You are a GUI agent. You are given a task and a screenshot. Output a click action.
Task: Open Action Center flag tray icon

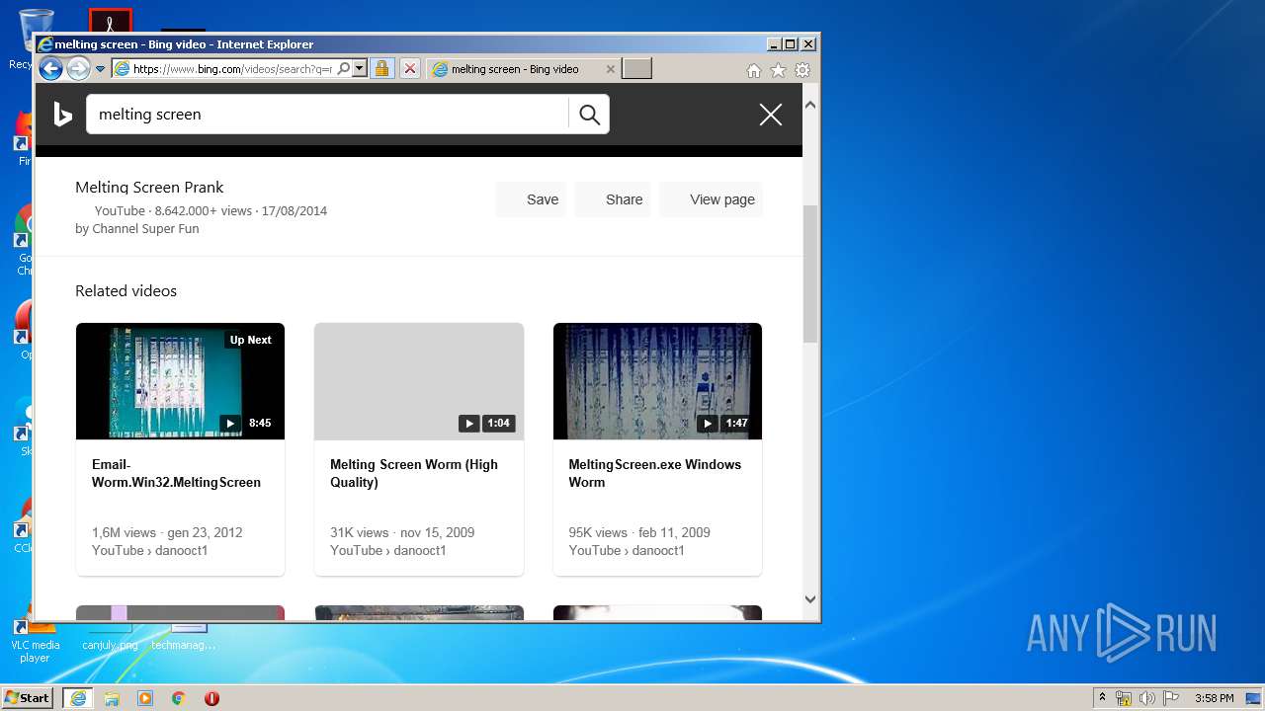tap(1171, 698)
